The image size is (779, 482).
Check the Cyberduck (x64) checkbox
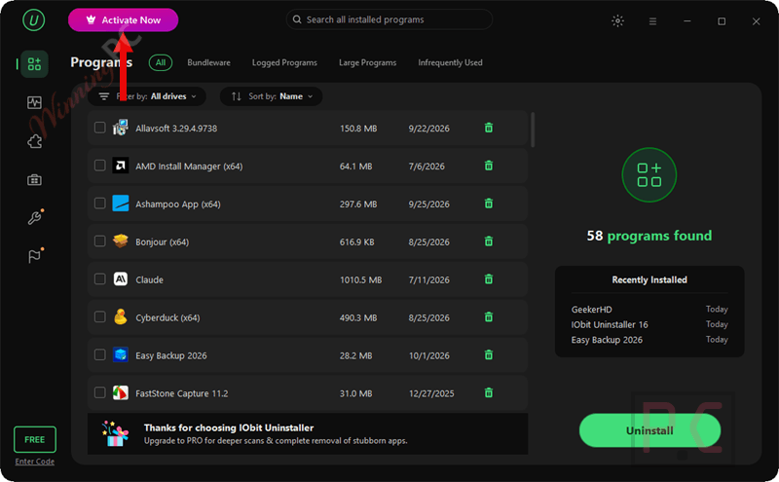[x=100, y=317]
